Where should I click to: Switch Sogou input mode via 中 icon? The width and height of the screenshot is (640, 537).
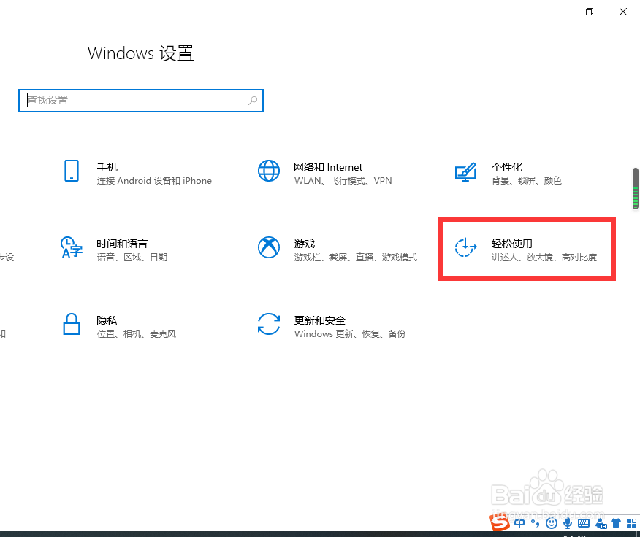[x=519, y=523]
